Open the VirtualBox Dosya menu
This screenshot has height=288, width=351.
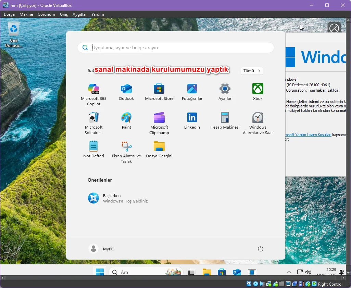click(9, 14)
